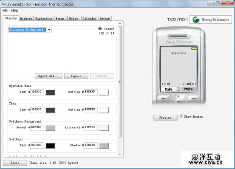Click the Softkeys Shadow color swatch
Image resolution: width=235 pixels, height=169 pixels.
[x=104, y=146]
